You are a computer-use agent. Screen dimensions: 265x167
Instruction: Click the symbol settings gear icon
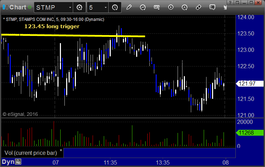tap(79, 7)
